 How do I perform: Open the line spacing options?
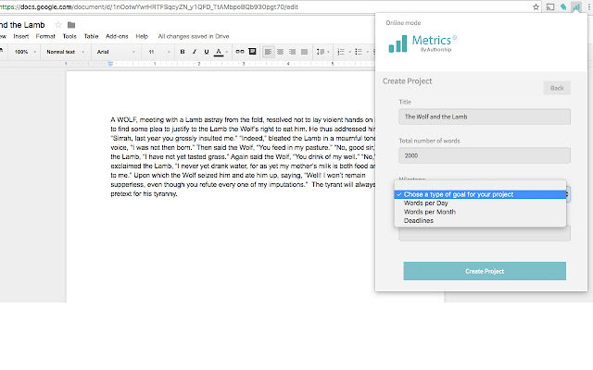coord(322,52)
